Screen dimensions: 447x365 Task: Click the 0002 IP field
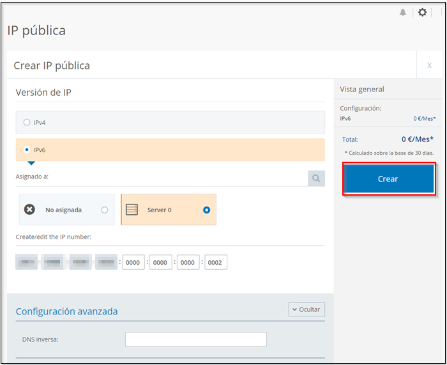[216, 262]
